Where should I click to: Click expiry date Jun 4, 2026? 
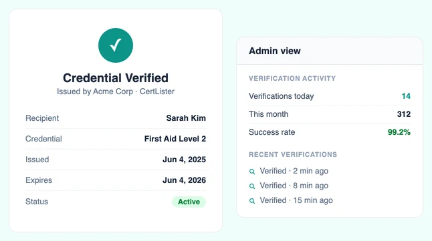click(184, 180)
